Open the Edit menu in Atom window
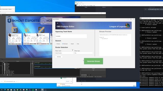Image resolution: width=163 pixels, height=91 pixels. (79, 6)
